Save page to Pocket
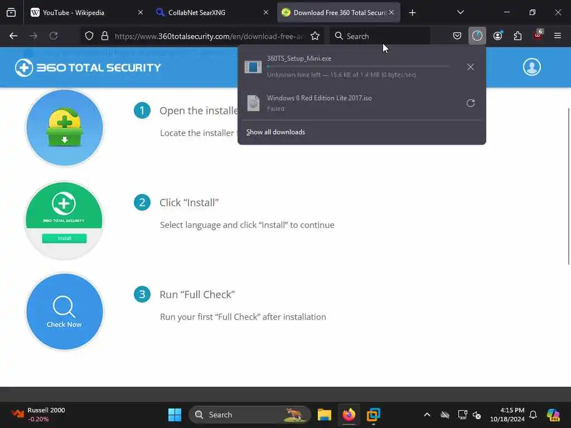The height and width of the screenshot is (428, 571). 457,36
